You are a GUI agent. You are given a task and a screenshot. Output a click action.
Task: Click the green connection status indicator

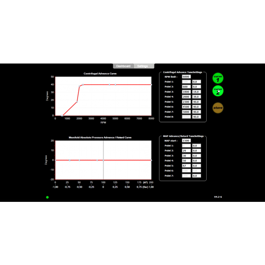pos(47,197)
